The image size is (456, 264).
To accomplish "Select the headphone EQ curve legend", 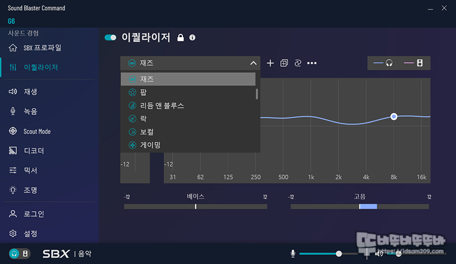I will (383, 63).
